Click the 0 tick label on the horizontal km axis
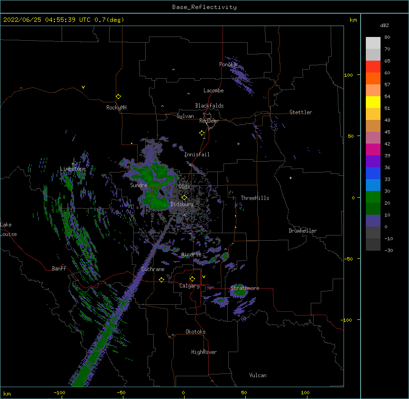The image size is (409, 399). (183, 393)
